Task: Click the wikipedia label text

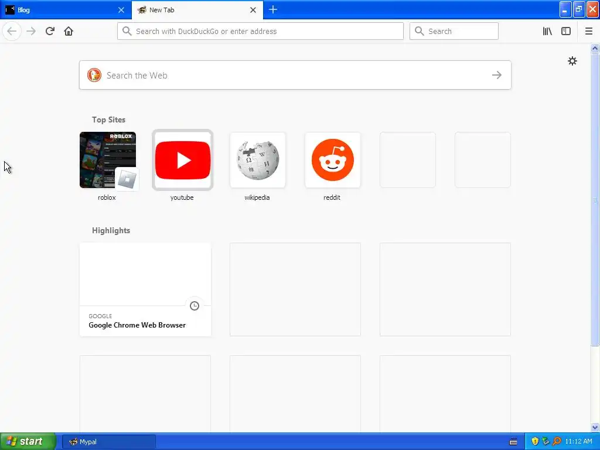Action: pyautogui.click(x=257, y=197)
